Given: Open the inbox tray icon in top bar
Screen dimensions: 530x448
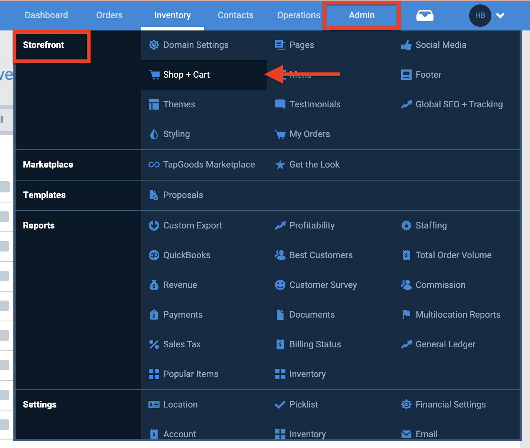Looking at the screenshot, I should coord(425,16).
